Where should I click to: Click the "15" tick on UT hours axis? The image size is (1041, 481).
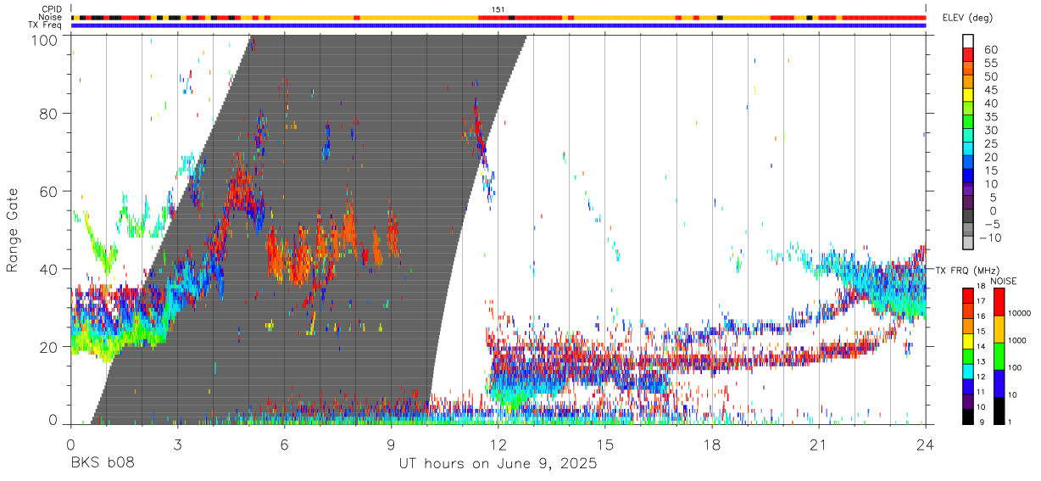pyautogui.click(x=605, y=444)
